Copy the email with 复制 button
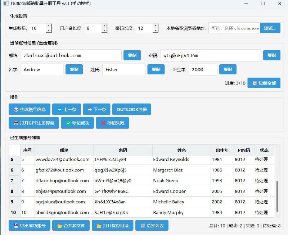 [x=132, y=55]
